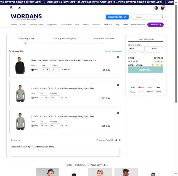Screen dimensions: 178x176
Task: Click the Apply coupon button
Action: [x=155, y=49]
